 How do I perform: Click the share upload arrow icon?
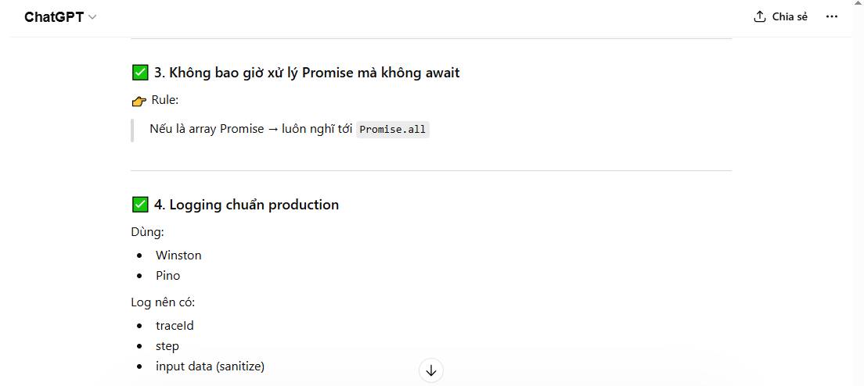pyautogui.click(x=759, y=16)
